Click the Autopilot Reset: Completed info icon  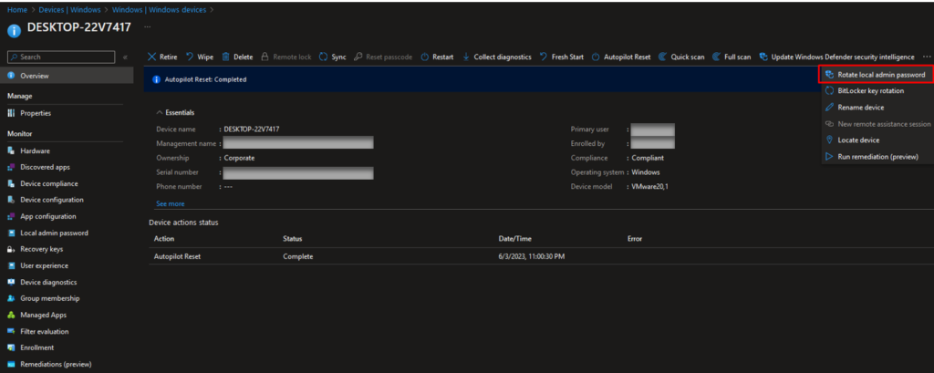click(157, 80)
